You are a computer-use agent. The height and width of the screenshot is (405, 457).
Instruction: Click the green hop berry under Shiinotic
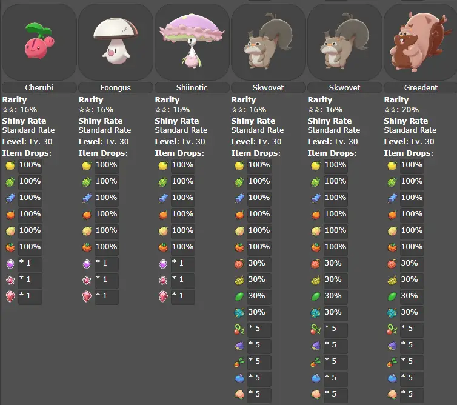tap(162, 182)
